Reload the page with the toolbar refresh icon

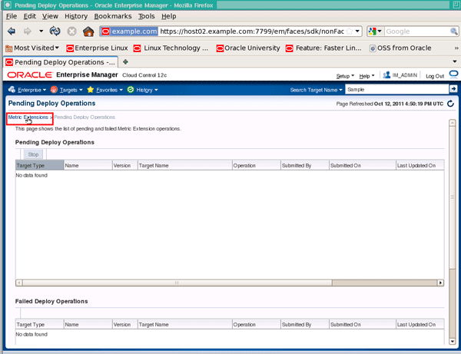pos(55,31)
